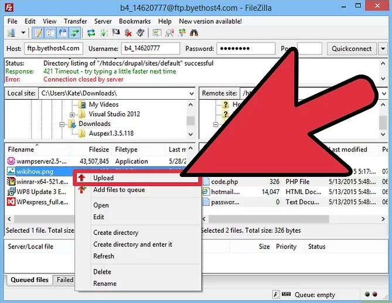392x303 pixels.
Task: Open the Bookmarks menu
Action: coord(135,21)
